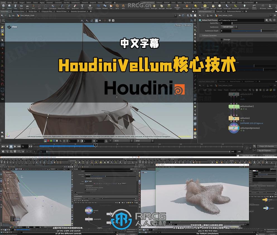277x235 pixels.
Task: Select the L-System shelf tool
Action: 98,7
